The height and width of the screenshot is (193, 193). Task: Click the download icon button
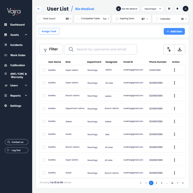[x=179, y=49]
